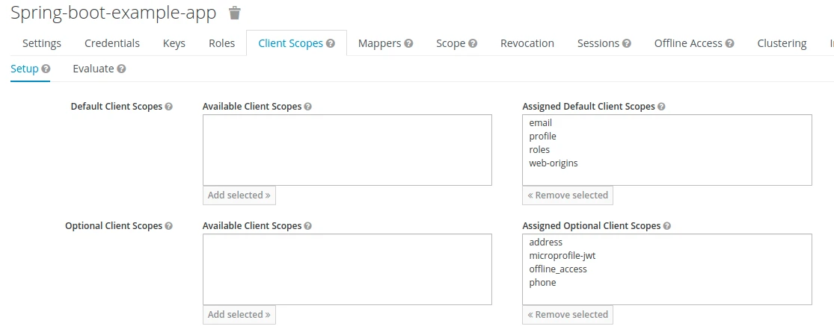The image size is (834, 335).
Task: Show help for optional Available Client Scopes
Action: tap(307, 225)
